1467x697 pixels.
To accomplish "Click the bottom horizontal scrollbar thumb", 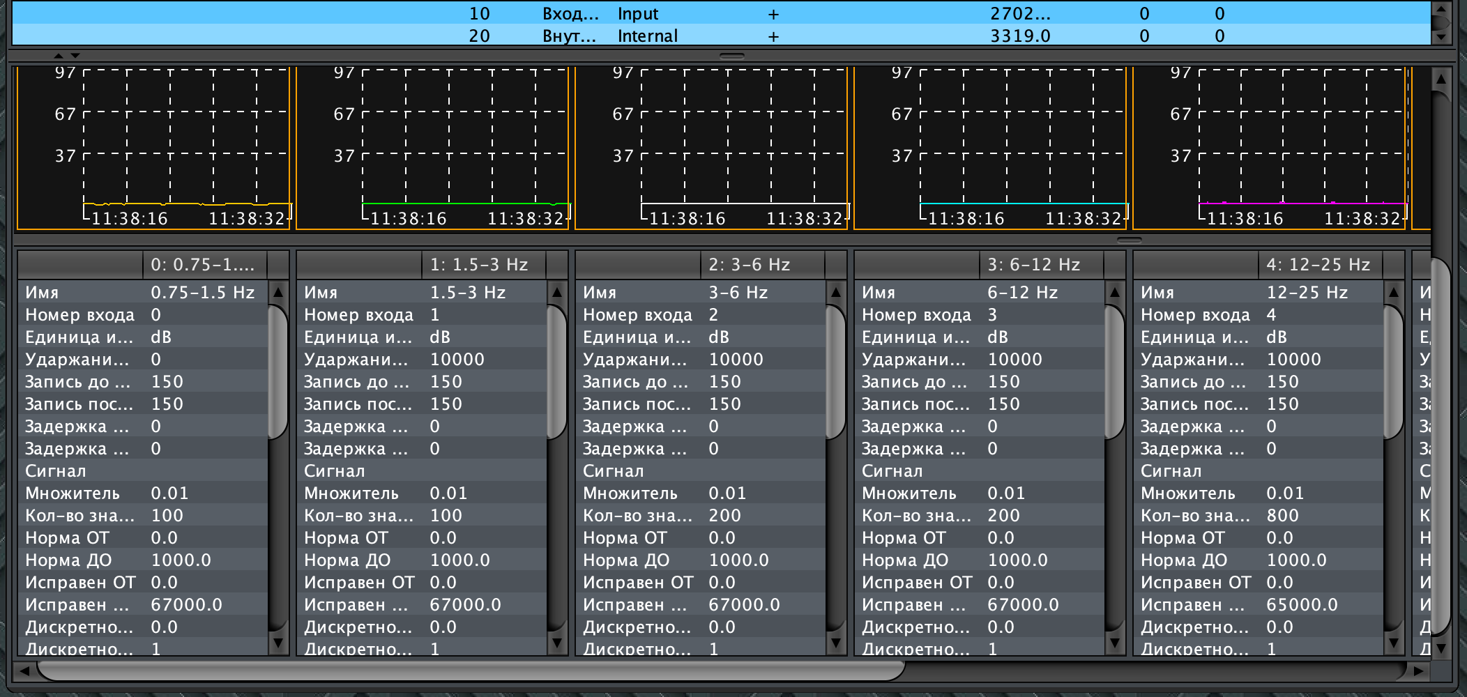I will (x=471, y=671).
